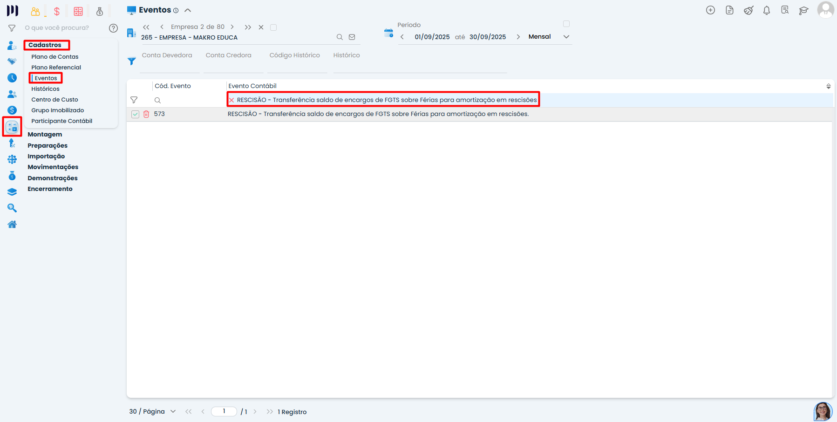Collapse the Eventos header with the chevron
Screen dimensions: 837x422
coord(188,10)
